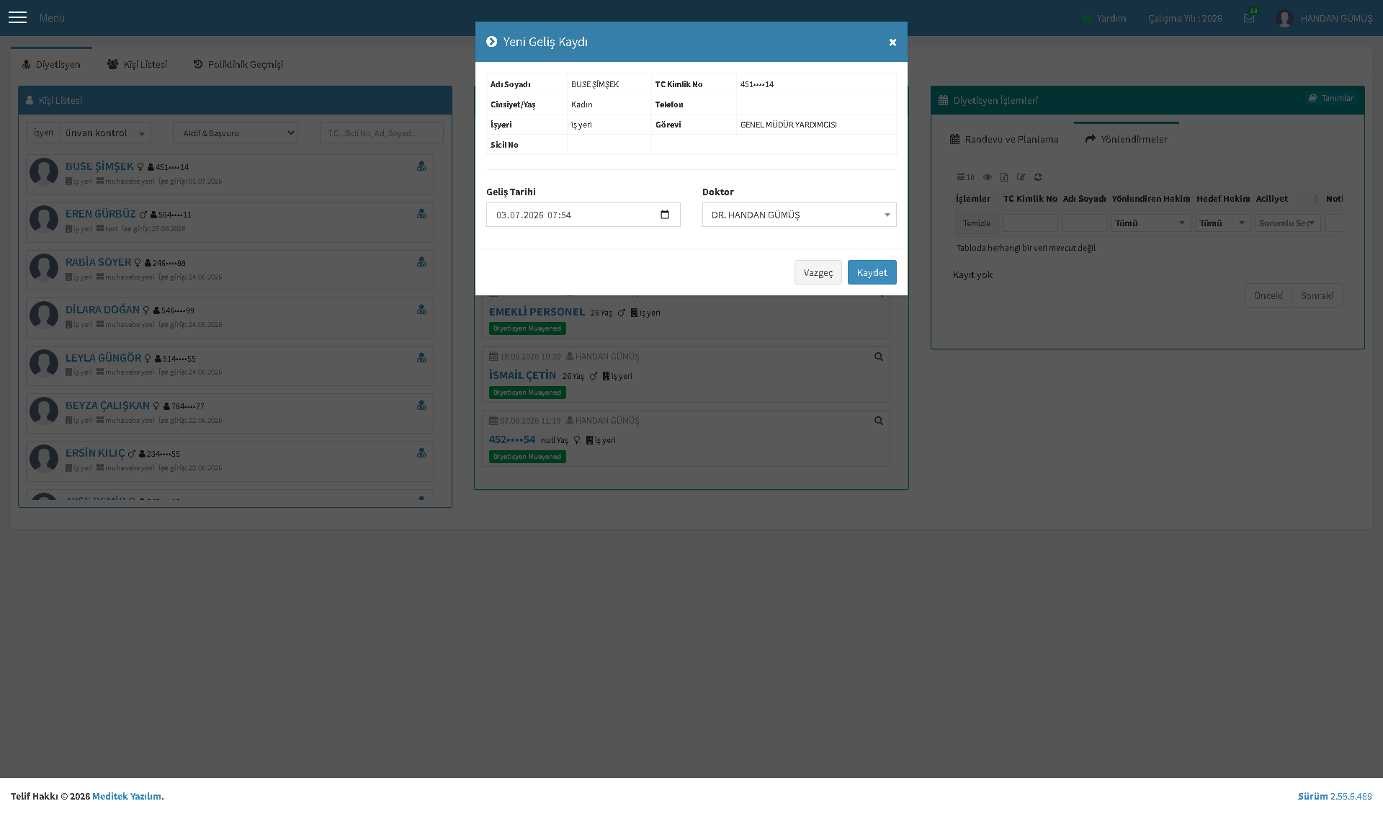
Task: Click the Temizle filter button
Action: tap(977, 223)
